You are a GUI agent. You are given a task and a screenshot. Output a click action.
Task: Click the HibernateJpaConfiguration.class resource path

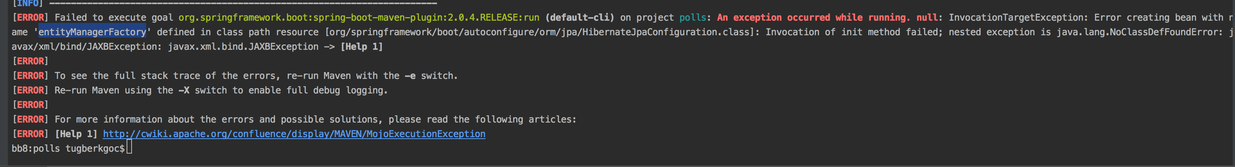pos(542,32)
